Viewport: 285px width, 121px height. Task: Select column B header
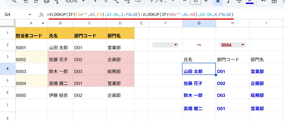[x=60, y=23]
